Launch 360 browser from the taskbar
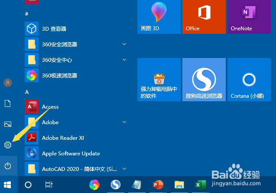Image resolution: width=276 pixels, height=193 pixels. pos(94,185)
